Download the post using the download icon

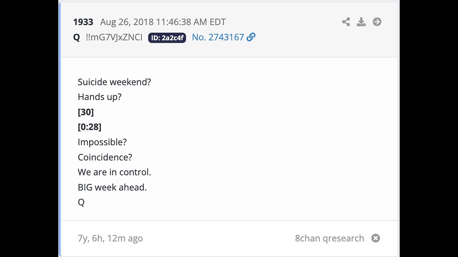tap(361, 22)
